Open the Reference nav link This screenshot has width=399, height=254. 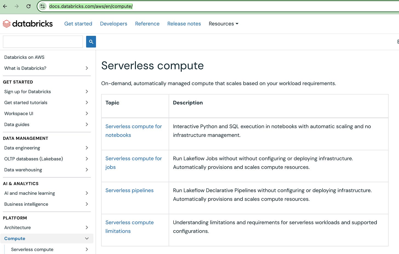(147, 24)
